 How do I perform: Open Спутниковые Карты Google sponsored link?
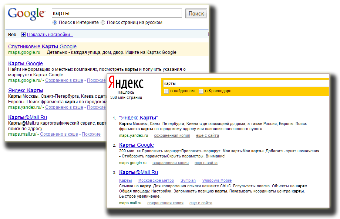tap(42, 46)
